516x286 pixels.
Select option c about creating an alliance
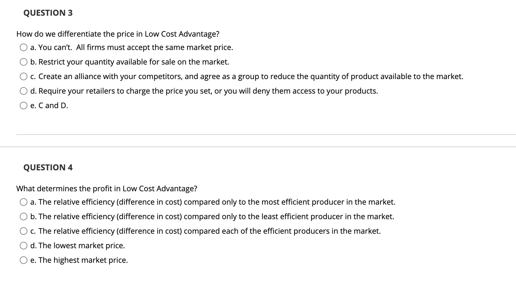click(x=24, y=76)
